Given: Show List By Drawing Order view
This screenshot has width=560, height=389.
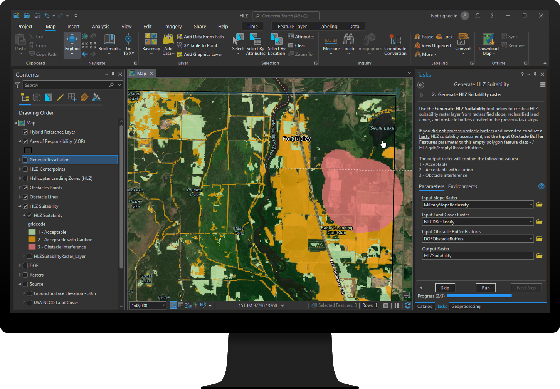Looking at the screenshot, I should click(x=25, y=97).
